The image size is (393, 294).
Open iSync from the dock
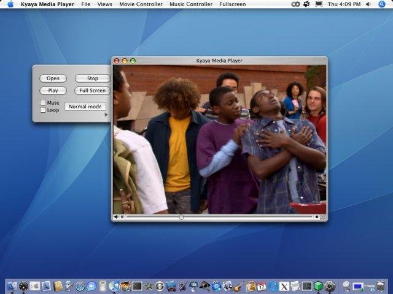(160, 286)
